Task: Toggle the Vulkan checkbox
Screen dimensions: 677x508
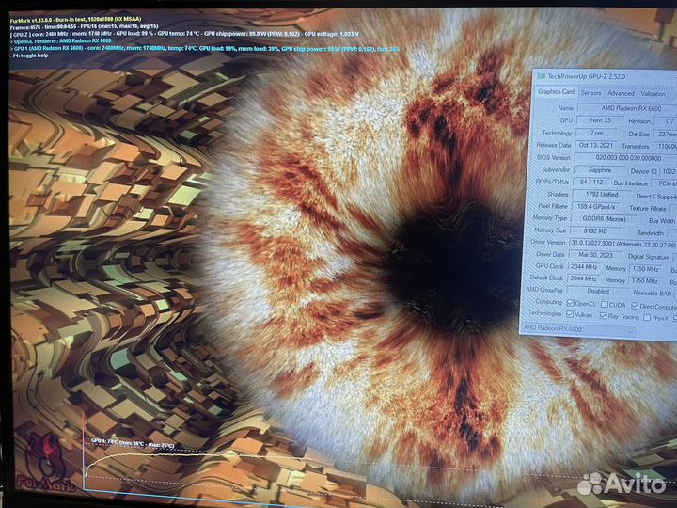Action: (571, 316)
